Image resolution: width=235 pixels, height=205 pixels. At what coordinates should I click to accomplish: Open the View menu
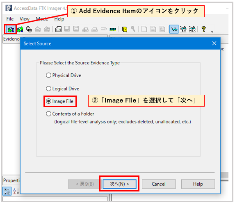25,19
